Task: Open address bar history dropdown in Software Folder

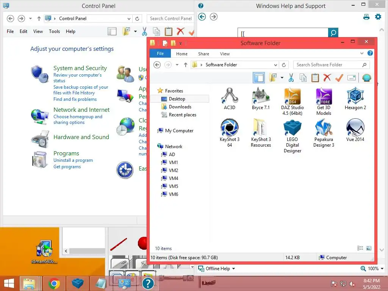Action: (x=275, y=65)
